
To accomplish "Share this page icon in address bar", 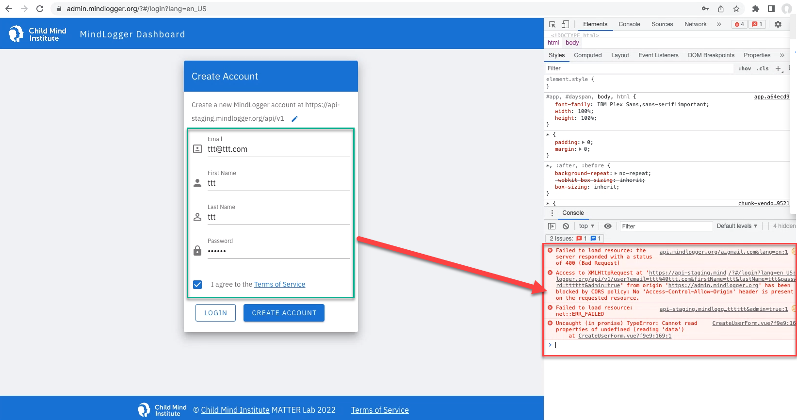I will (721, 9).
